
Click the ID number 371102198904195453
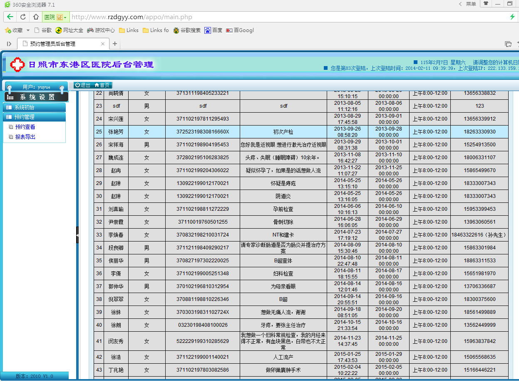coord(203,145)
